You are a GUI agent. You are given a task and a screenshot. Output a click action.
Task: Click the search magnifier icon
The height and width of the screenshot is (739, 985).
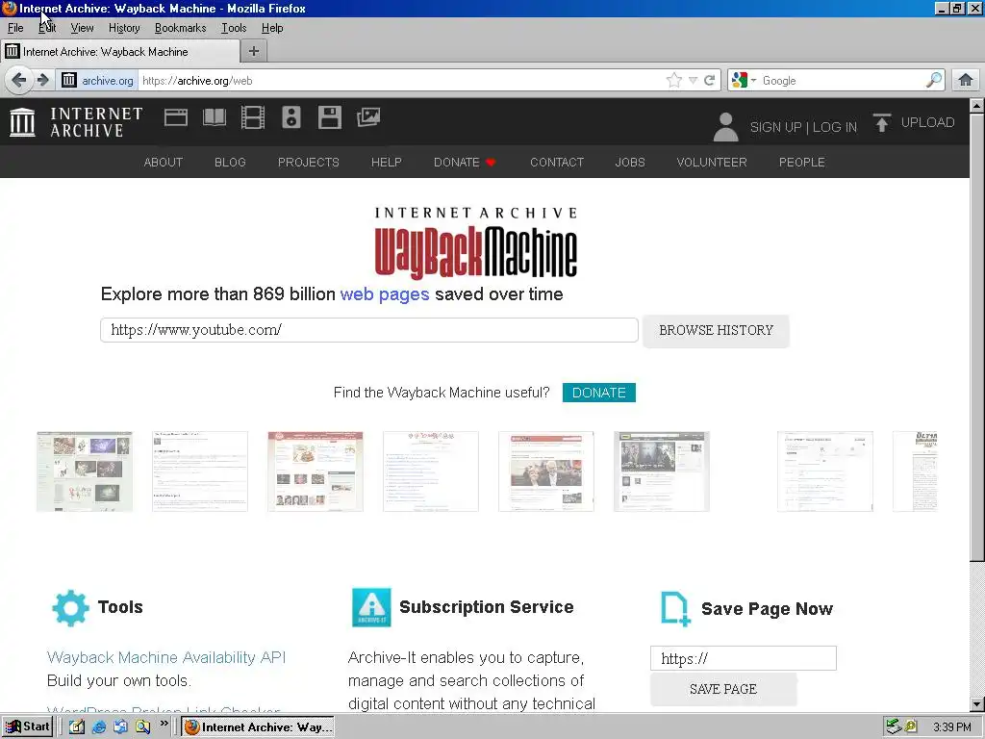click(933, 81)
